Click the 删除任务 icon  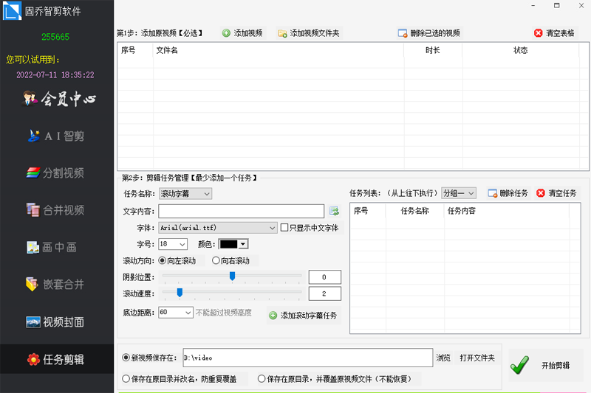492,193
